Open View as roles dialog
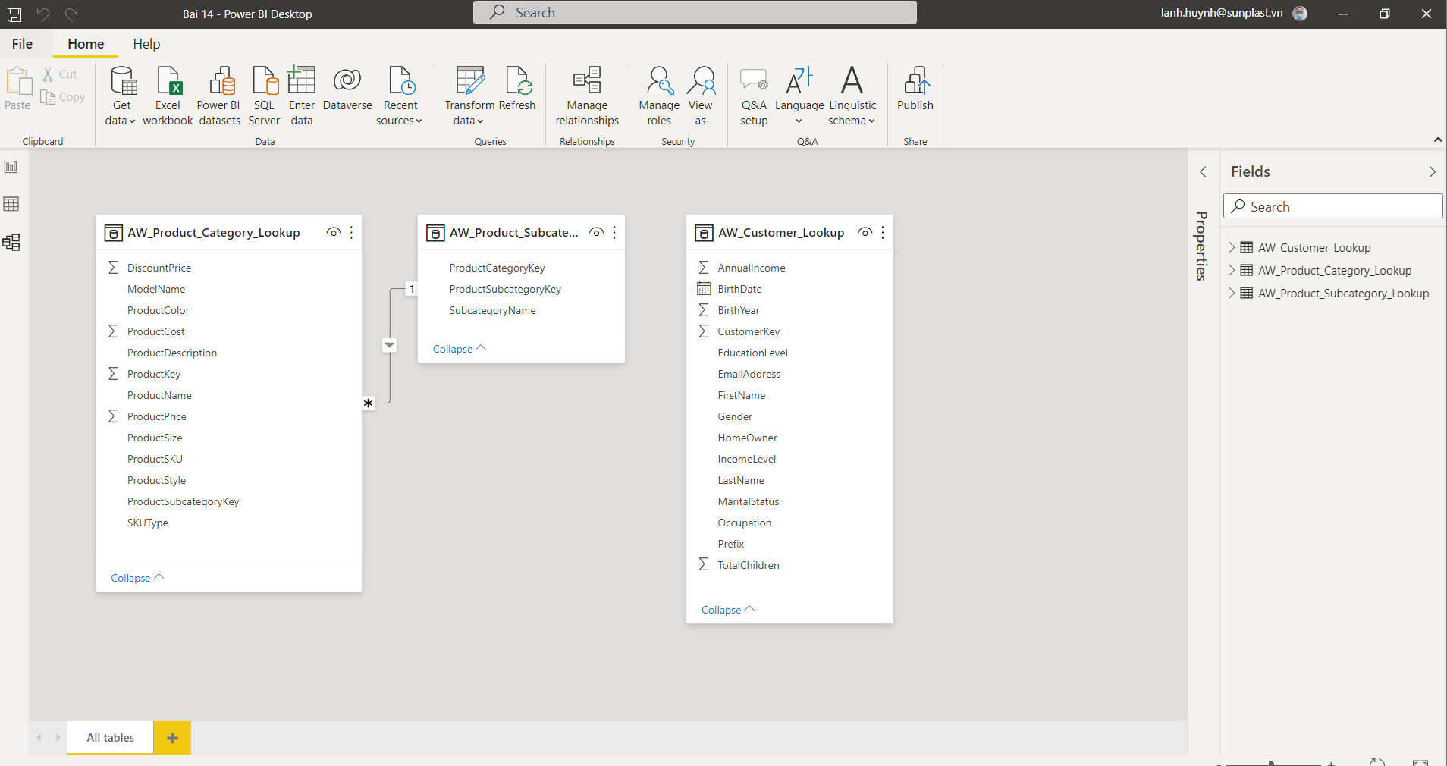 click(x=701, y=96)
